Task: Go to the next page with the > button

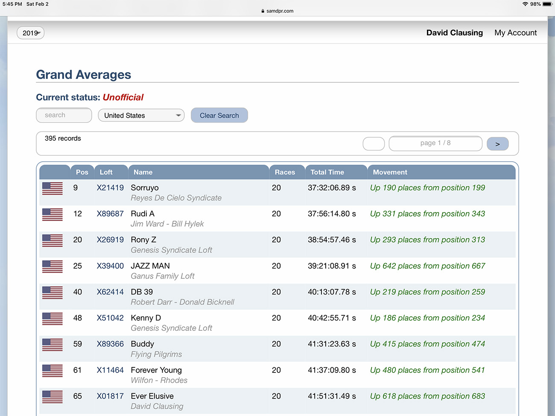Action: pos(497,144)
